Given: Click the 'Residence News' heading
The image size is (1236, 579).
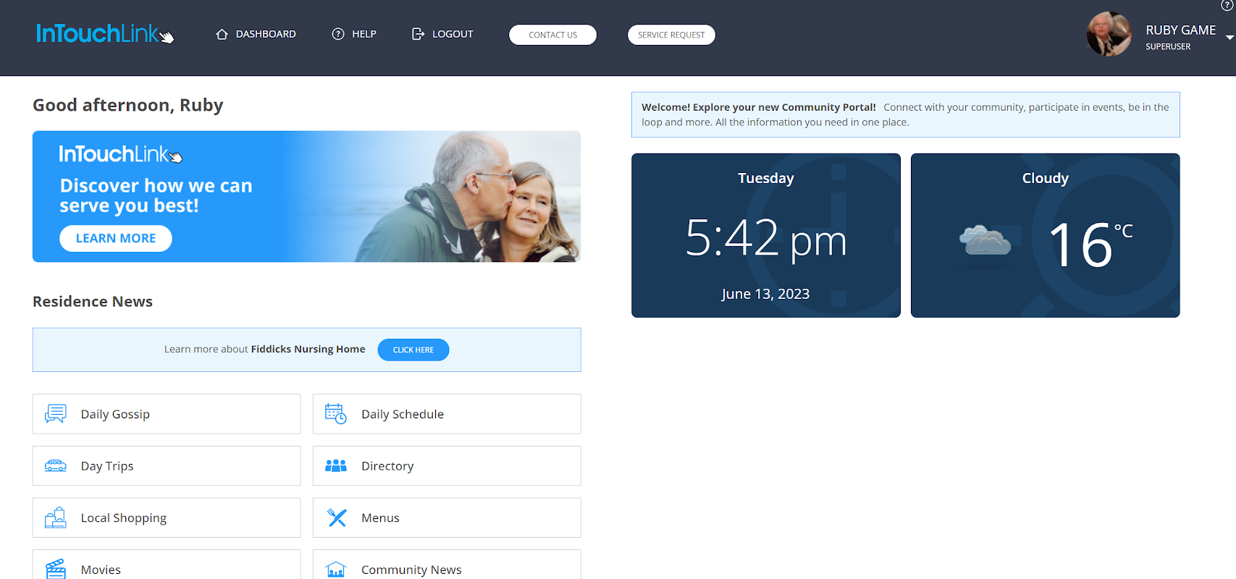Looking at the screenshot, I should pos(93,302).
